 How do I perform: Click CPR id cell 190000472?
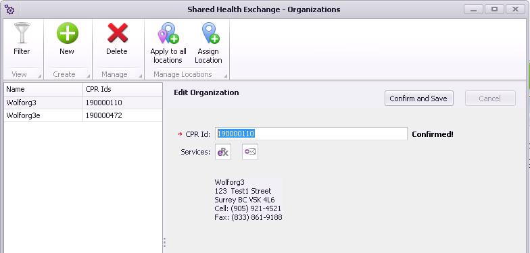[x=123, y=116]
